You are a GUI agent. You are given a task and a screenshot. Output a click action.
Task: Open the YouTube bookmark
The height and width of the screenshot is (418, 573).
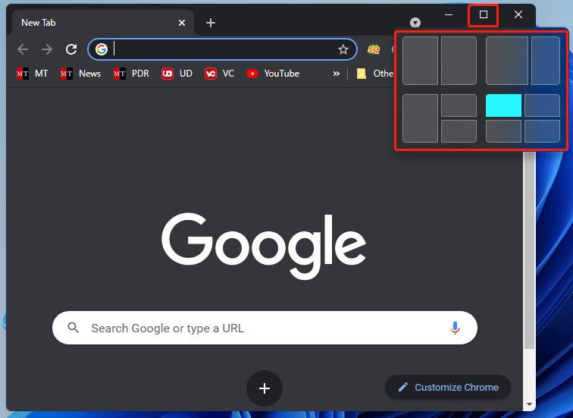click(x=273, y=74)
